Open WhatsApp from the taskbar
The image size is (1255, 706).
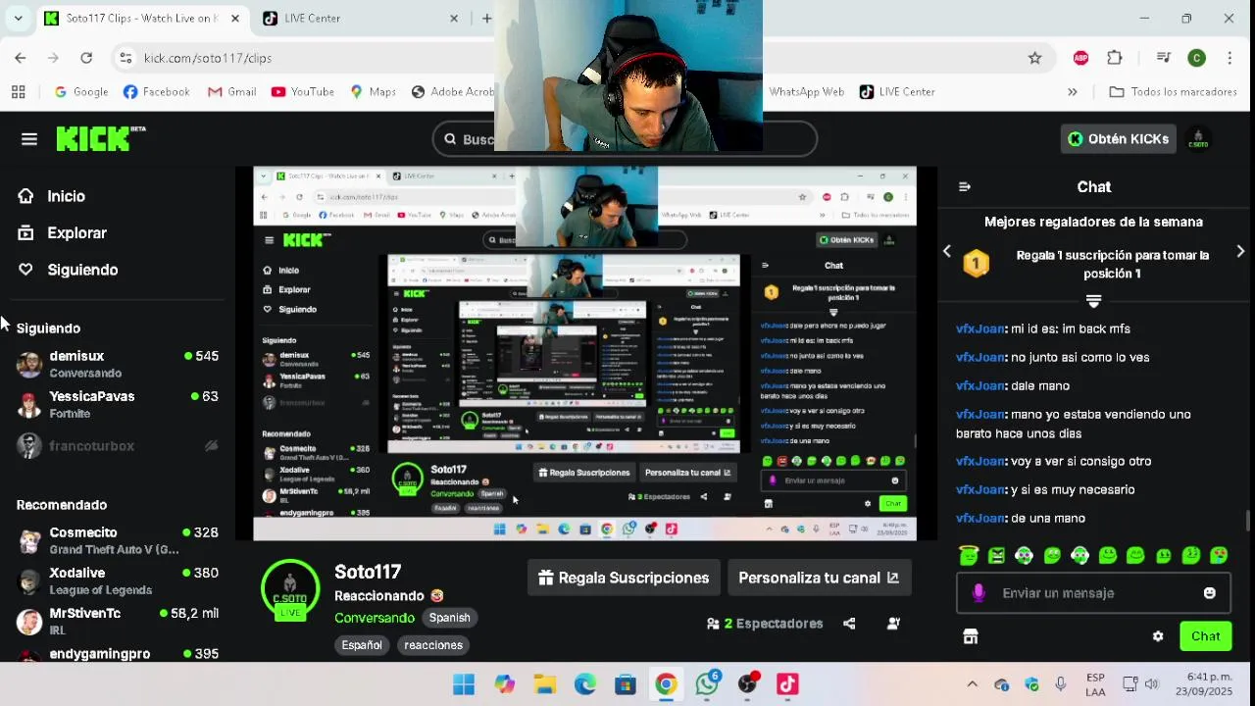point(707,684)
